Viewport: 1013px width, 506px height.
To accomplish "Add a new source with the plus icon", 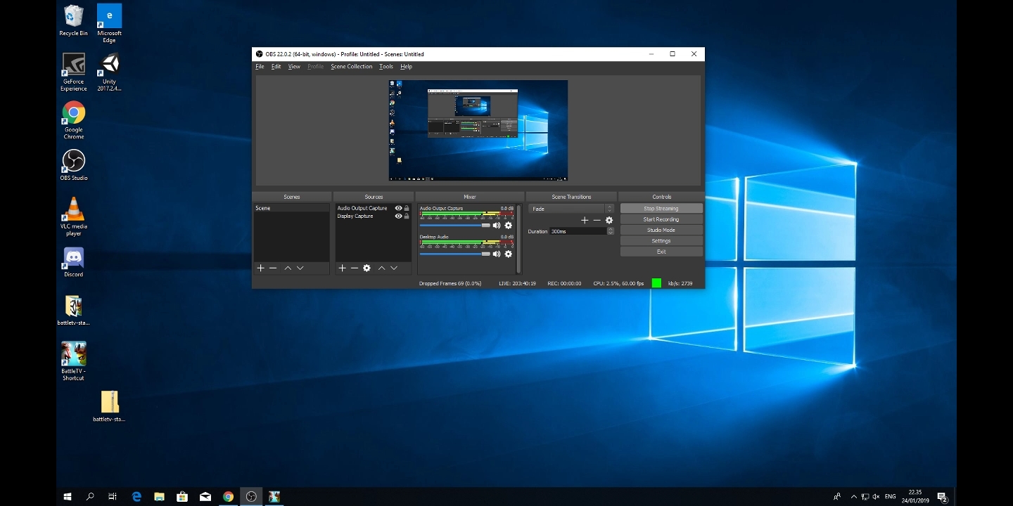I will [x=342, y=268].
